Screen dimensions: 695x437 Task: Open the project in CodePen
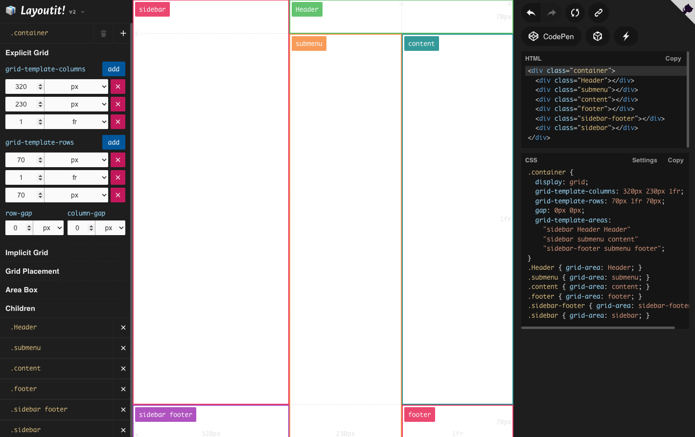pos(551,36)
